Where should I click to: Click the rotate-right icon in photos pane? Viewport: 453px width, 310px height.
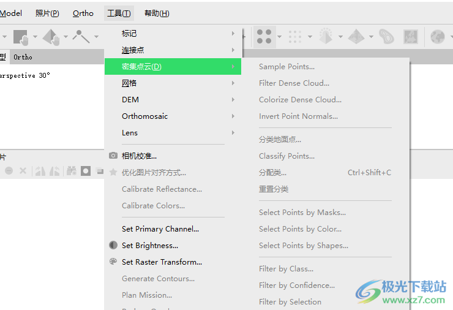54,171
